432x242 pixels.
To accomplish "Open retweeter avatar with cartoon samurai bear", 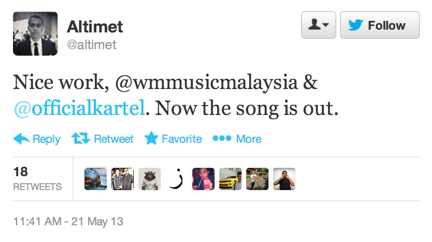I will (x=150, y=179).
